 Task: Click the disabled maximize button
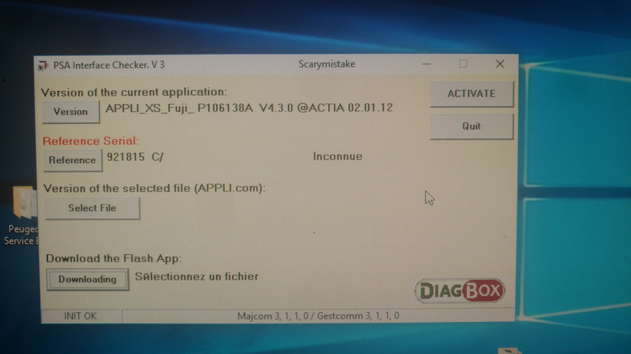click(x=463, y=64)
